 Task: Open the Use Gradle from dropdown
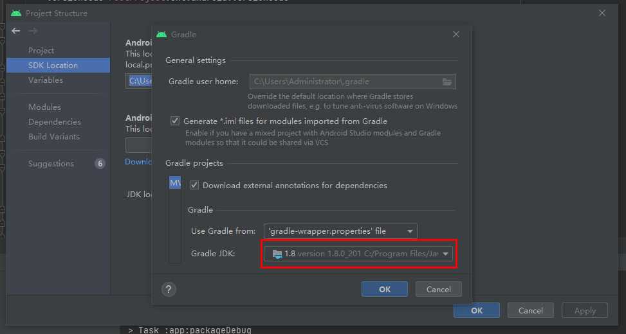(x=340, y=231)
